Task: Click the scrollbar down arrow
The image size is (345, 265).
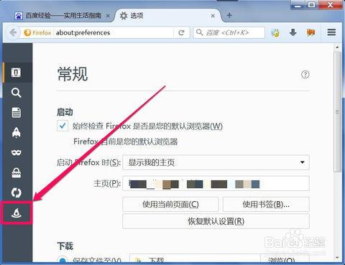Action: [338, 258]
